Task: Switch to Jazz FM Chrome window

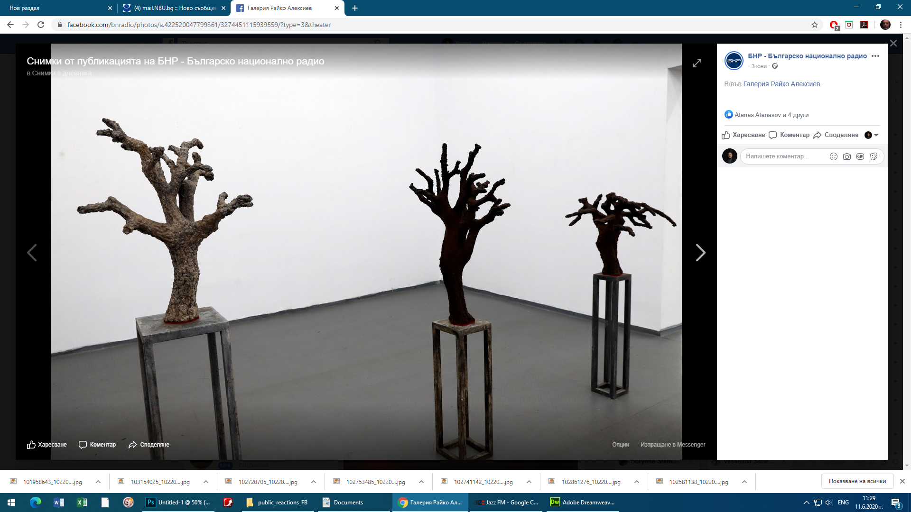Action: [x=507, y=503]
